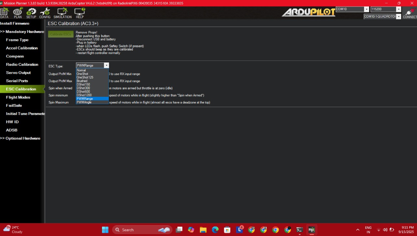Pick PWMAngle from the ESC Type list
Viewport: 417px width, 236px height.
[x=84, y=102]
